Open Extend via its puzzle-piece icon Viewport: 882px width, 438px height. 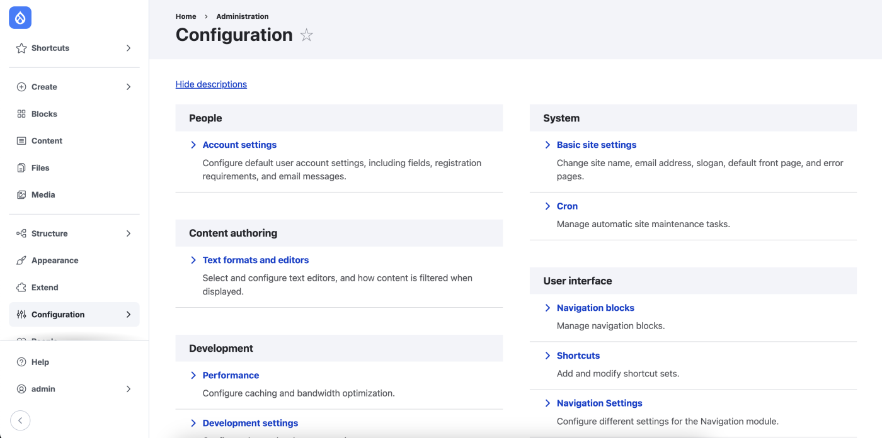[21, 288]
